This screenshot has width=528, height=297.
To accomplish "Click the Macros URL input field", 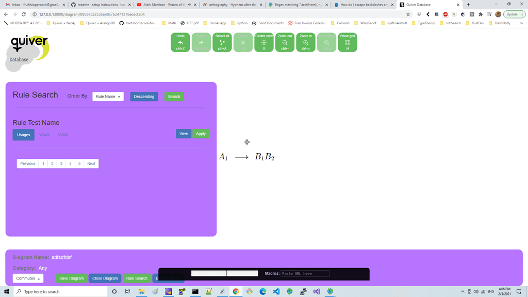I will click(305, 273).
